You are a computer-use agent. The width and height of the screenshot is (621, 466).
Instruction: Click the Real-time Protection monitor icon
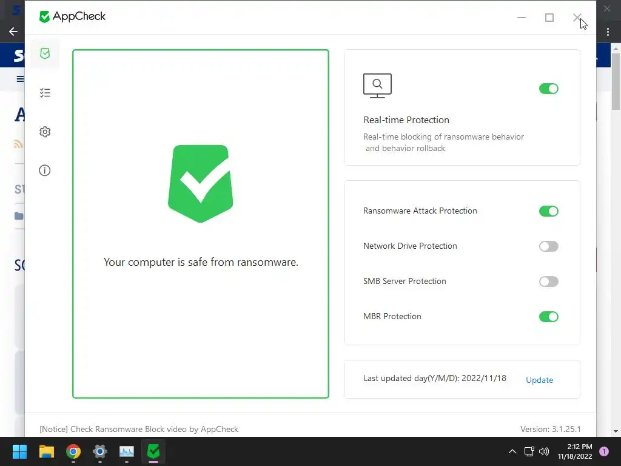pos(377,86)
